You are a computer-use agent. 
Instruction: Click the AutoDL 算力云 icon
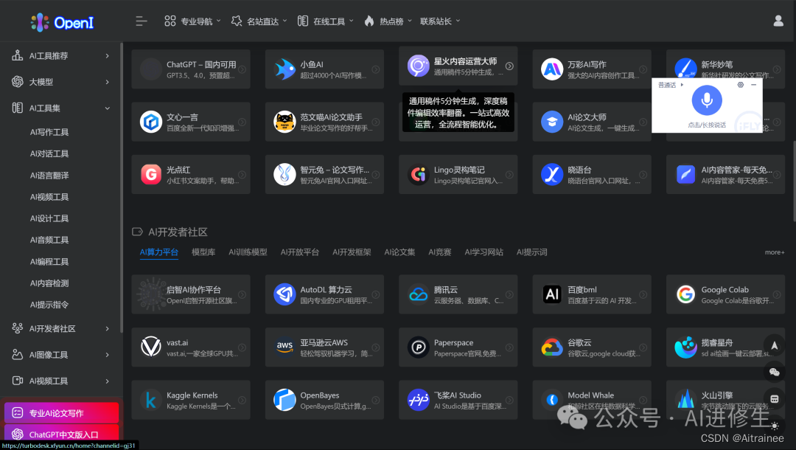[x=284, y=294]
